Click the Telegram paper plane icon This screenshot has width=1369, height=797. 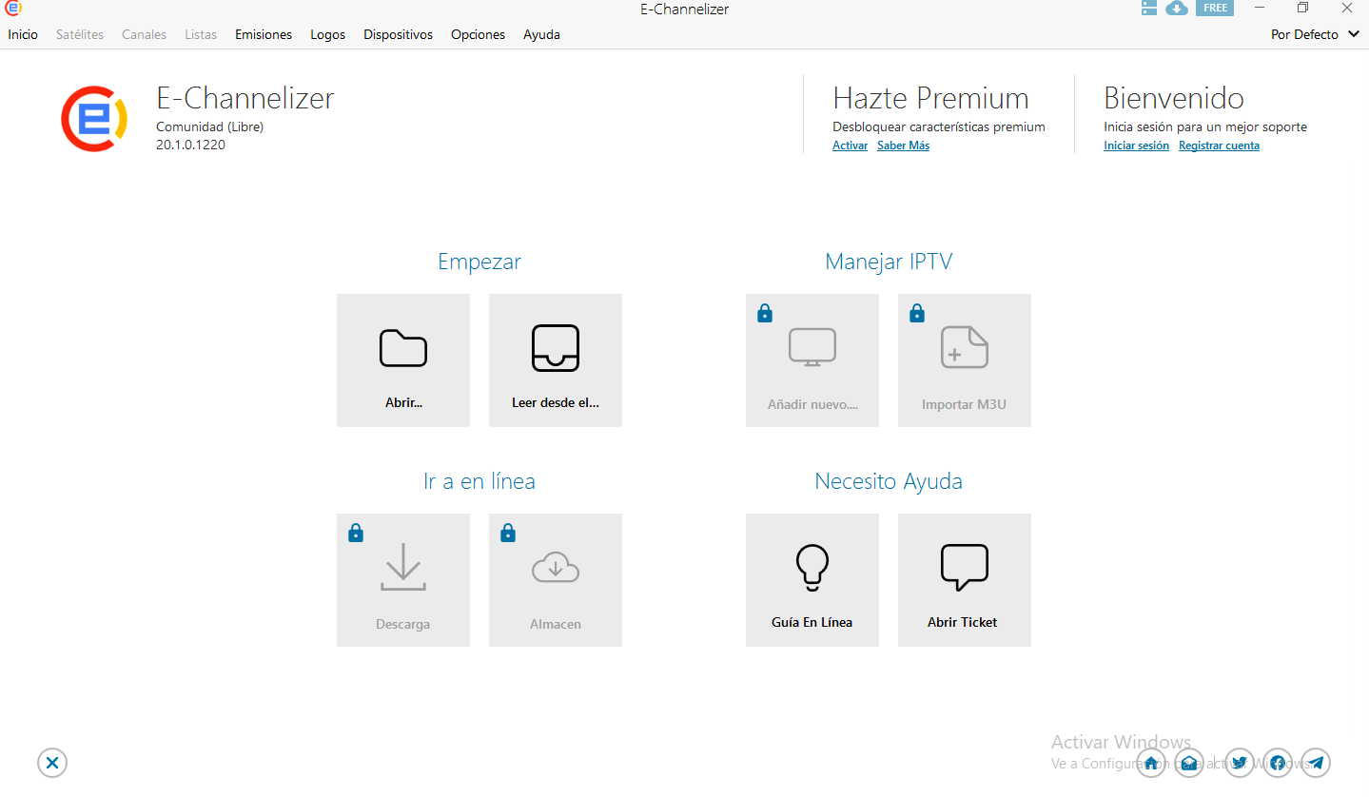[1316, 763]
